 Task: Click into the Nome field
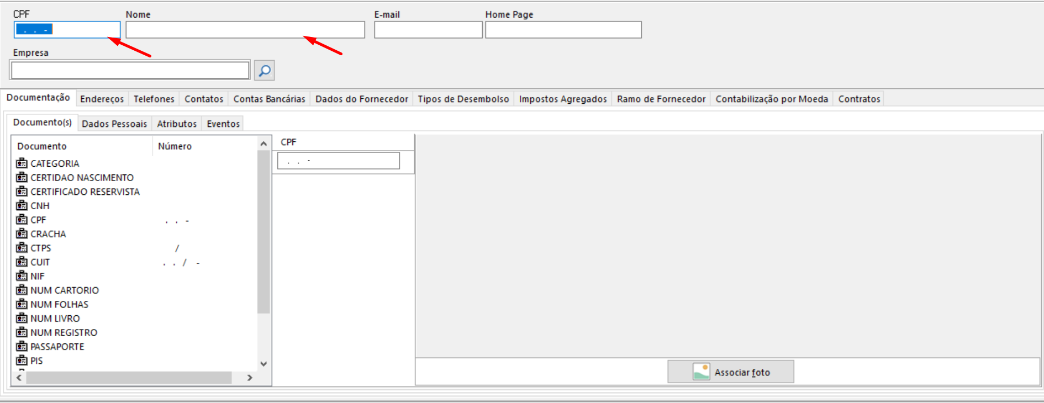tap(245, 30)
